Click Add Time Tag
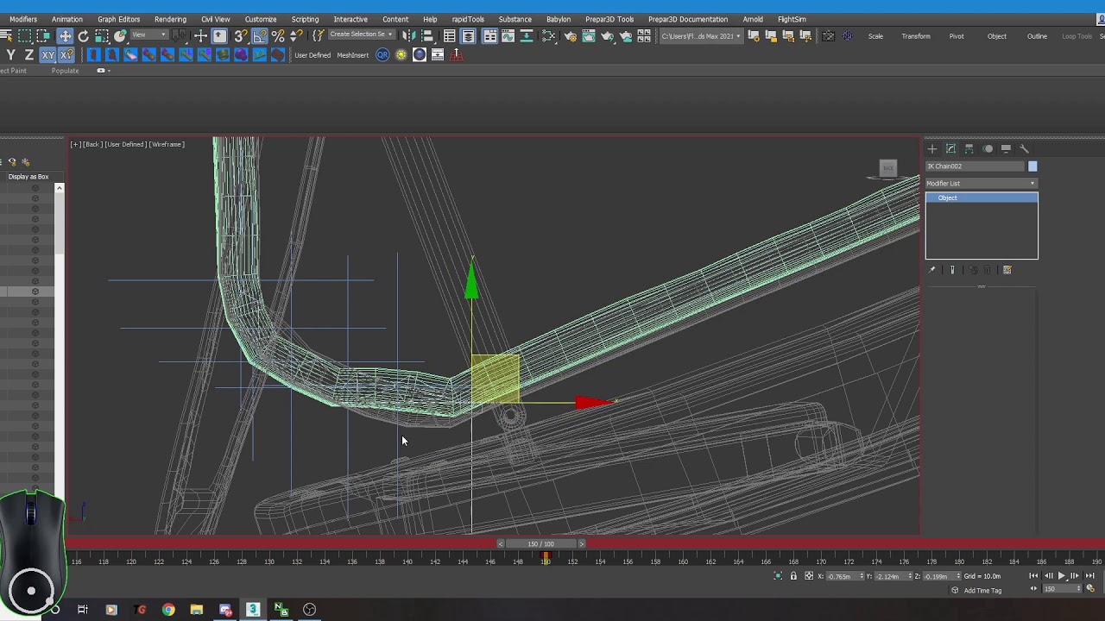1105x621 pixels. (982, 591)
